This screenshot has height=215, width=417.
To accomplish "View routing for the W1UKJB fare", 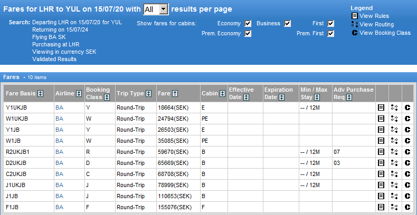I will click(394, 119).
